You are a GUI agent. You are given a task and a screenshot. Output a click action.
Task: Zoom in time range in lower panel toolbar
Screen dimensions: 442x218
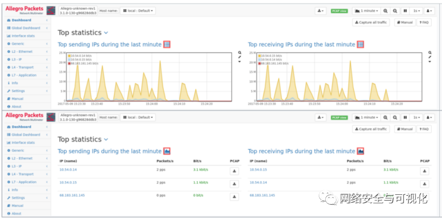(386, 117)
